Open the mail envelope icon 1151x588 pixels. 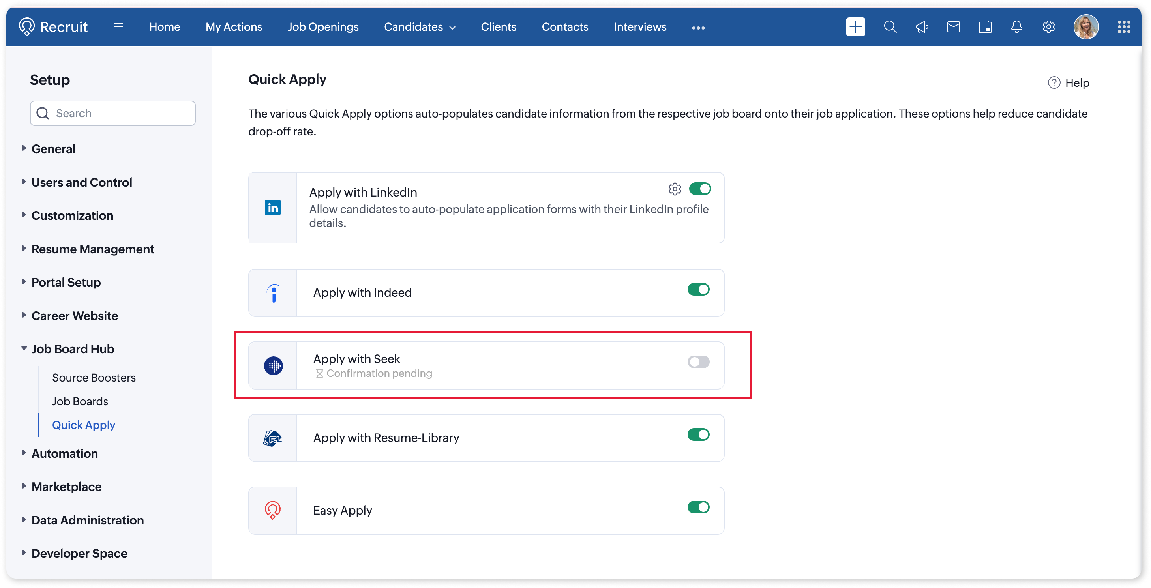(954, 27)
